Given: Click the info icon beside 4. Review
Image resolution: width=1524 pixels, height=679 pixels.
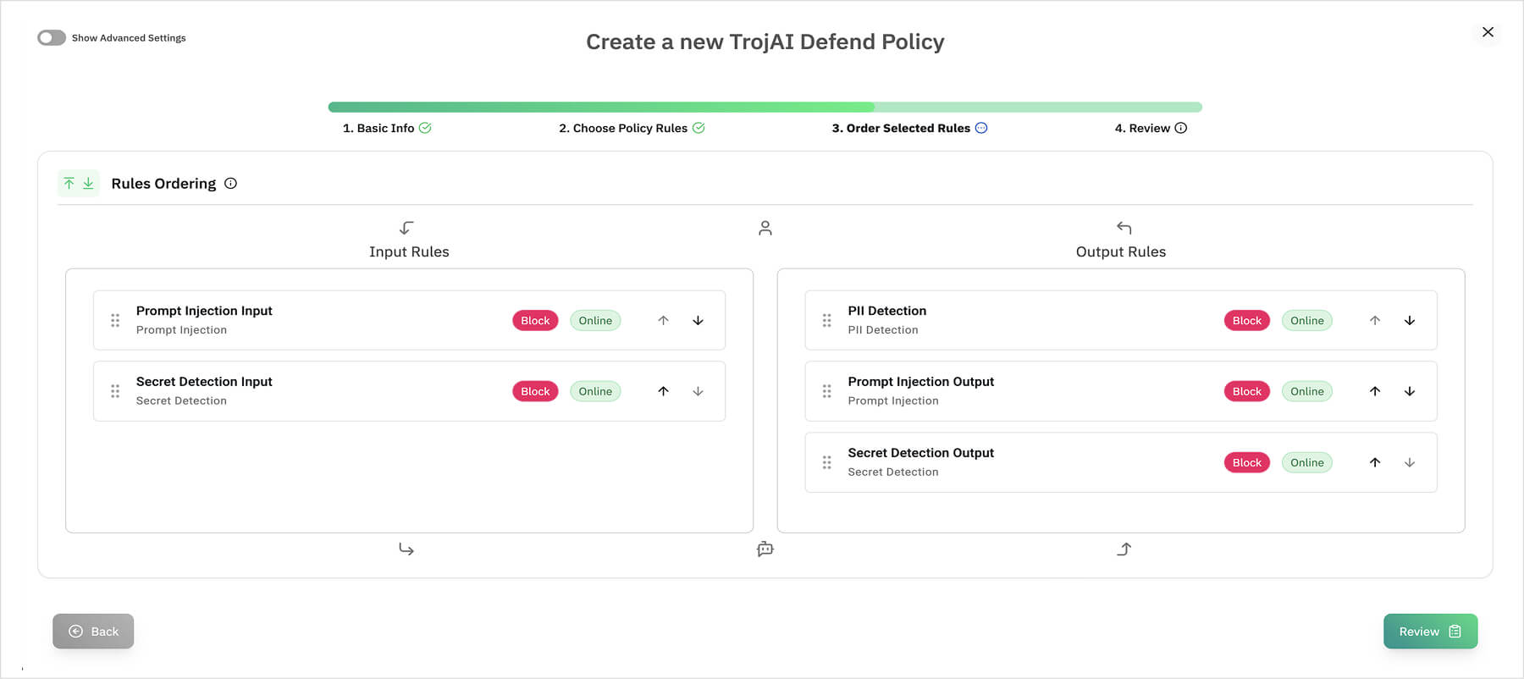Looking at the screenshot, I should (1181, 128).
